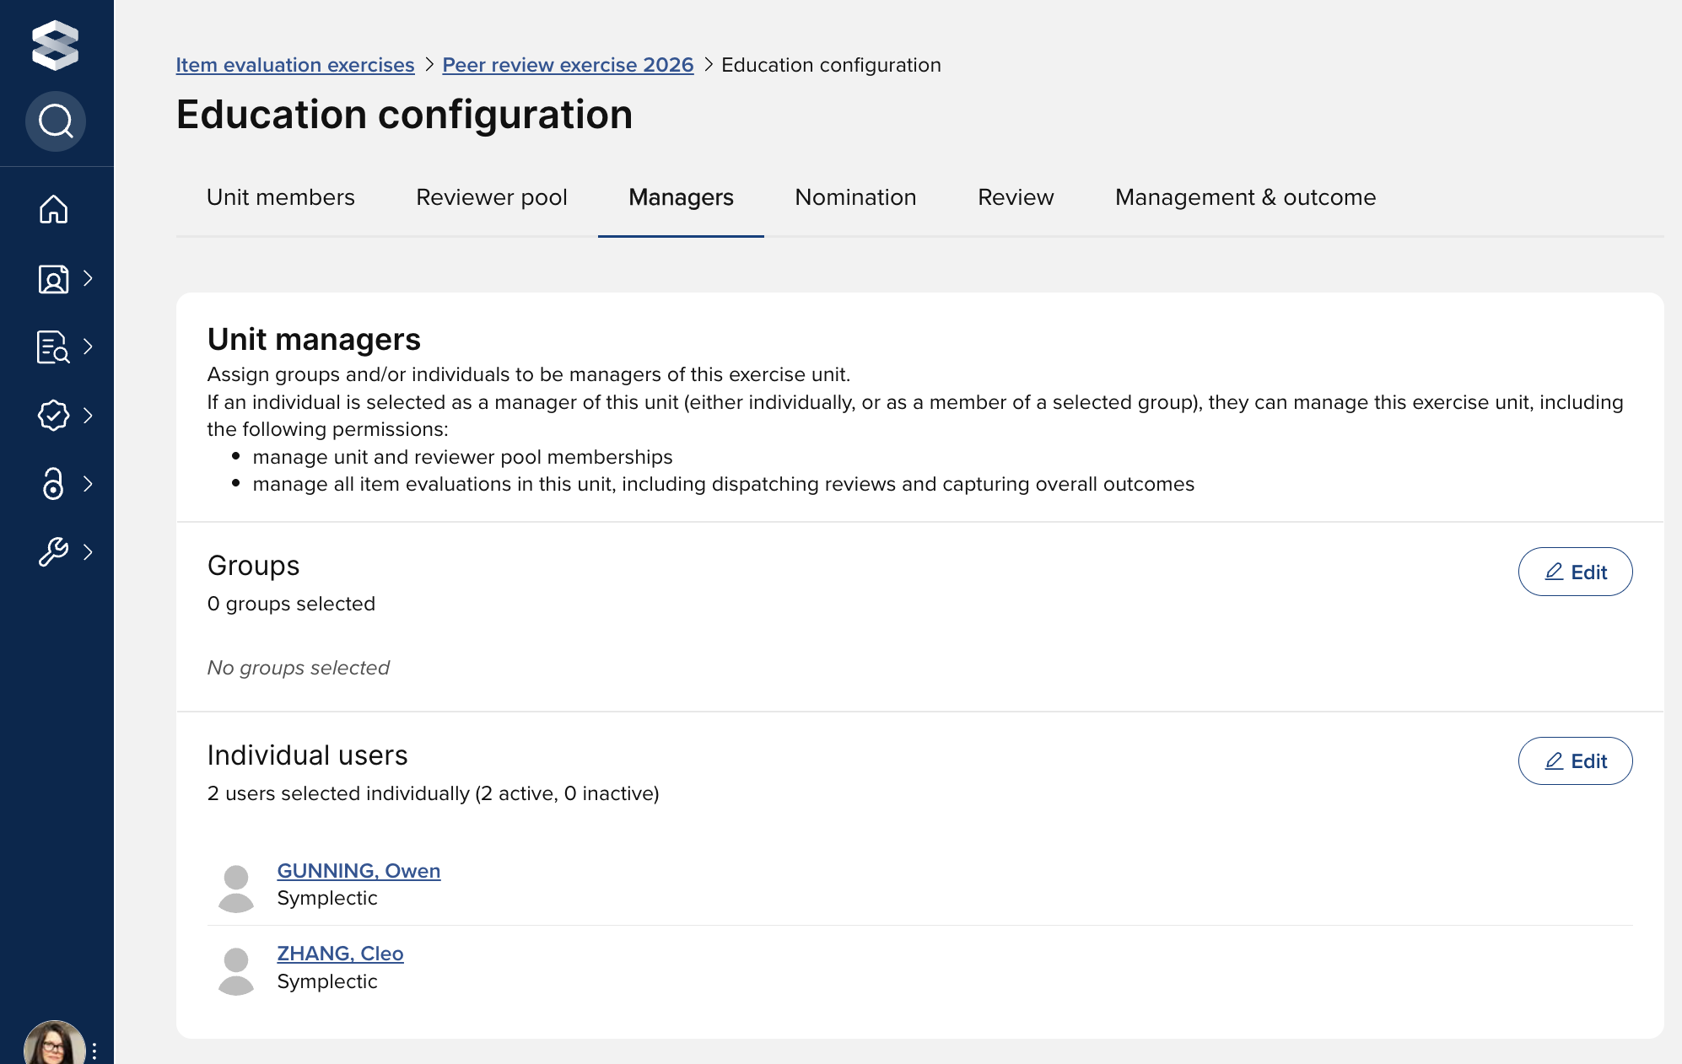Open GUNNING, Owen profile link
The height and width of the screenshot is (1064, 1682).
tap(359, 871)
